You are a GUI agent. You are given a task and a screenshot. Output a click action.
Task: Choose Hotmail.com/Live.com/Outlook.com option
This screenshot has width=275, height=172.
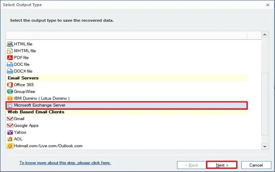pos(48,146)
